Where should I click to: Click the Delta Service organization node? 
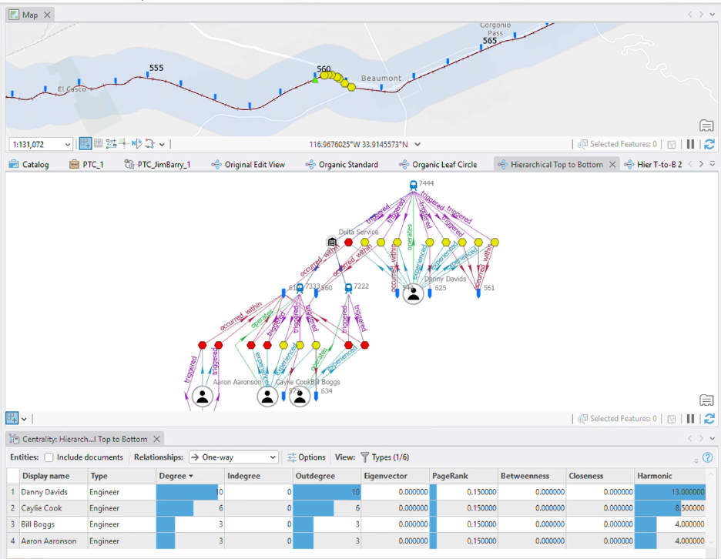[x=331, y=243]
